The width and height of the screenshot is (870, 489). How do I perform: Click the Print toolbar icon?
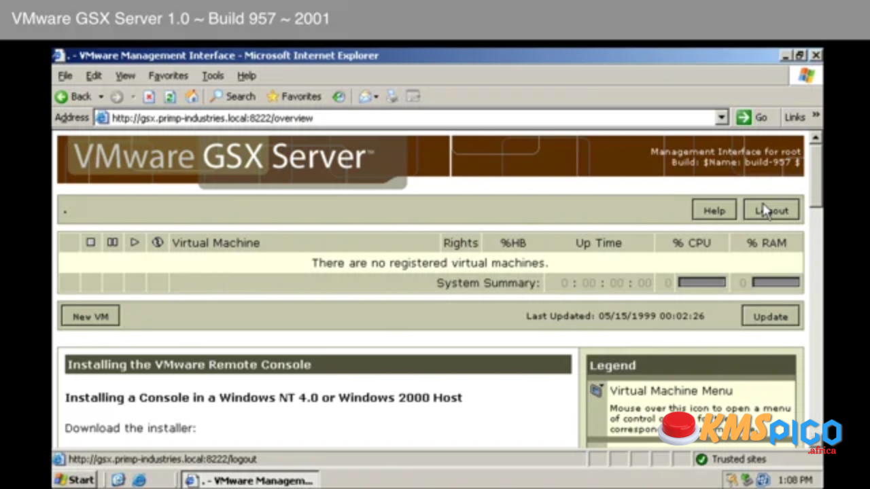click(x=392, y=96)
